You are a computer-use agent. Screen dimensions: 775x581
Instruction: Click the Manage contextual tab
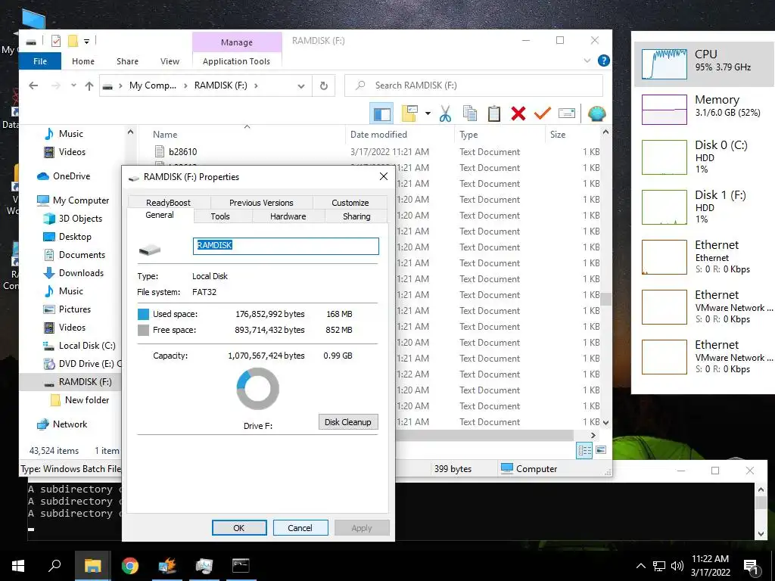pyautogui.click(x=237, y=42)
